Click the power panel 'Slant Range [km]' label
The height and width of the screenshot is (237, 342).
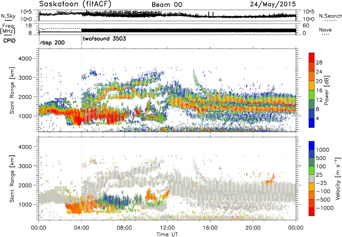point(12,90)
